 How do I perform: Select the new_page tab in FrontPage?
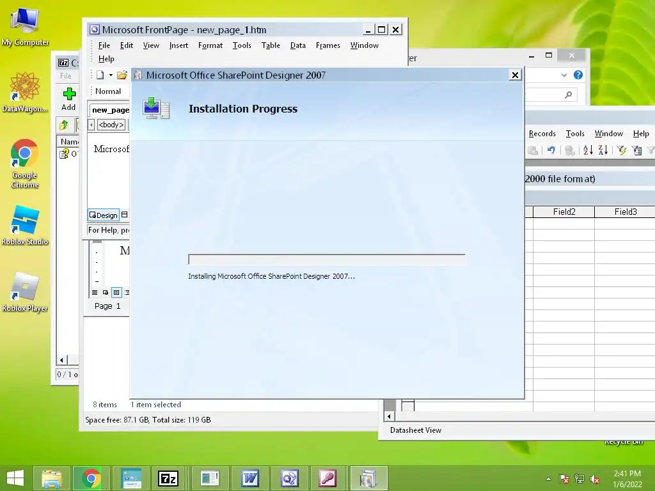tap(110, 110)
